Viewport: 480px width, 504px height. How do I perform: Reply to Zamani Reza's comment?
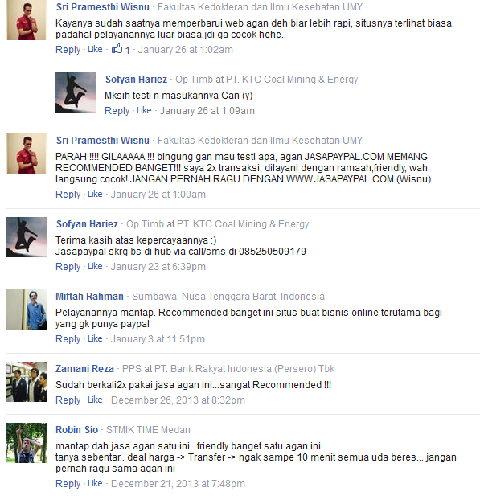68,400
